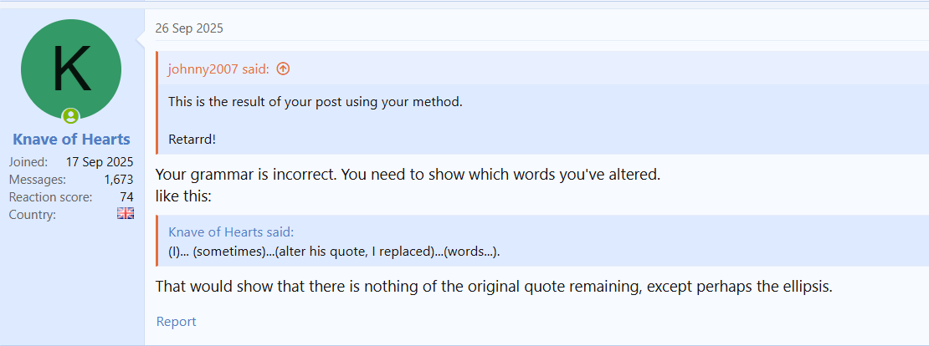Image resolution: width=929 pixels, height=346 pixels.
Task: Open the Knave of Hearts profile name
Action: tap(71, 139)
